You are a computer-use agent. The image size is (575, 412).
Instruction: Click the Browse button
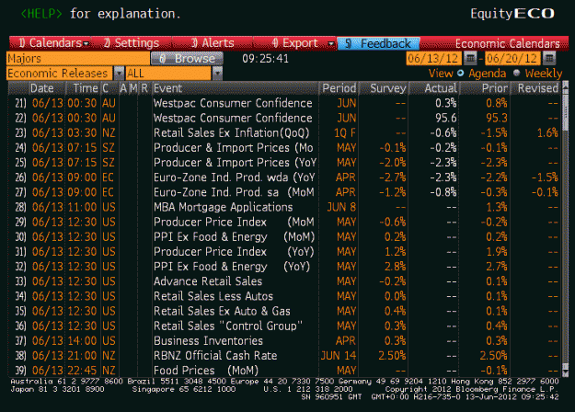(187, 58)
